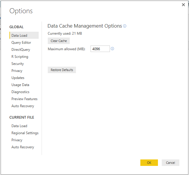The image size is (189, 175).
Task: Click Restore Defaults button
Action: click(x=62, y=70)
